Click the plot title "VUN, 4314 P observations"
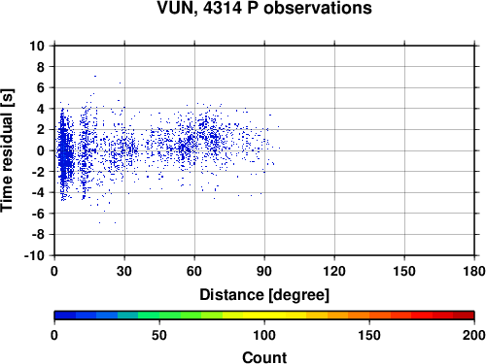This screenshot has width=486, height=364. 264,8
